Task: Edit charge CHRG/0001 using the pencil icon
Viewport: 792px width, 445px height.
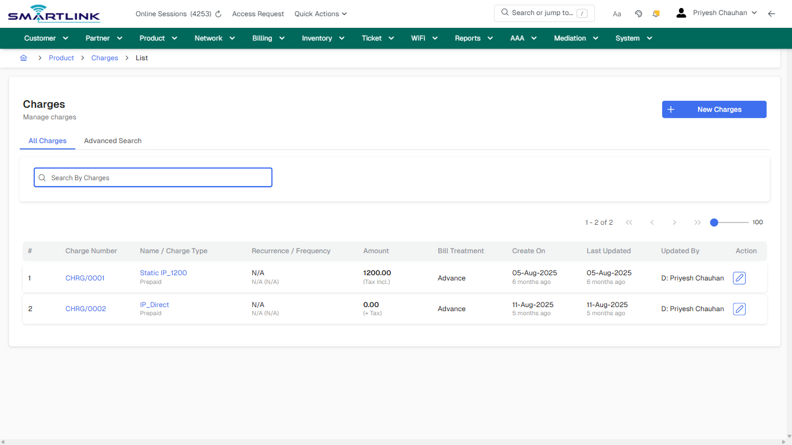Action: [739, 278]
